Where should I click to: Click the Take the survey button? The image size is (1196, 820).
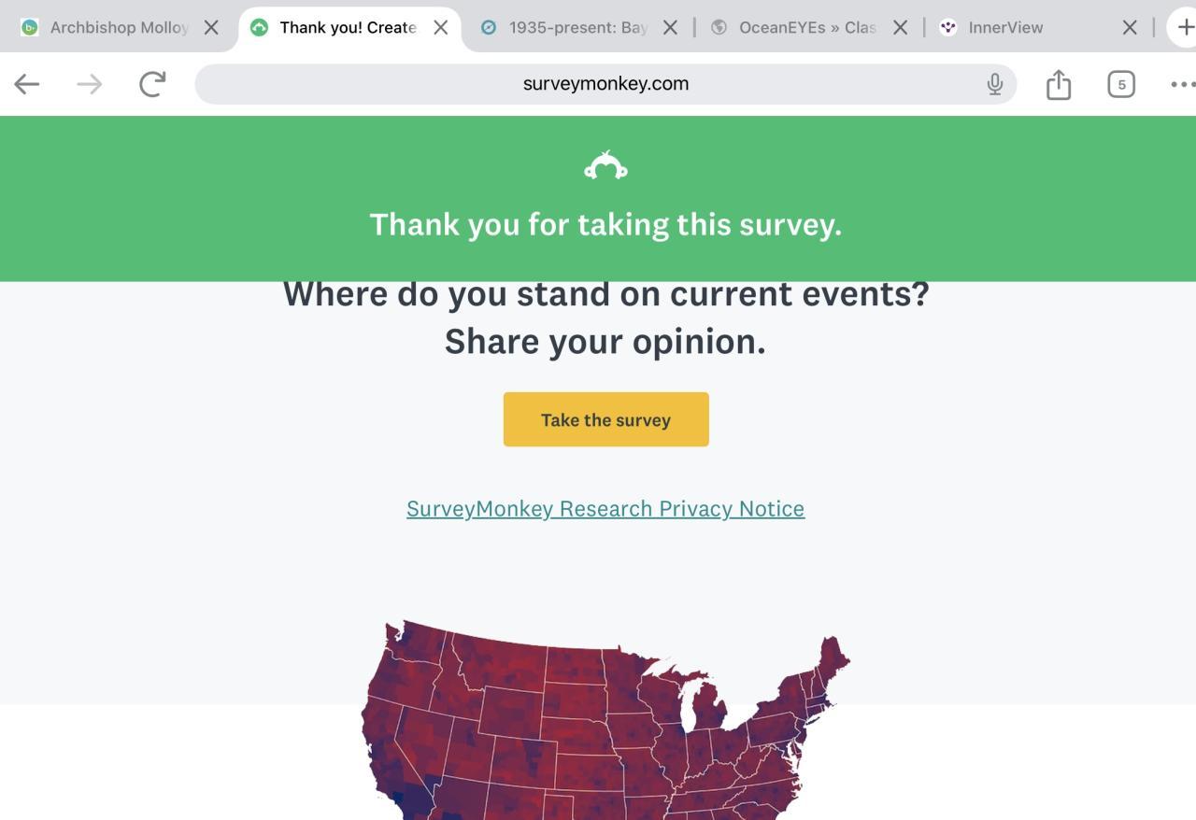tap(605, 419)
